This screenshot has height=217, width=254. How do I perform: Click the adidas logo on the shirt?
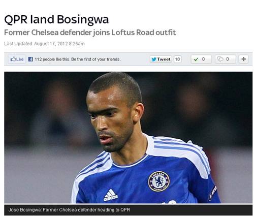pos(111,195)
